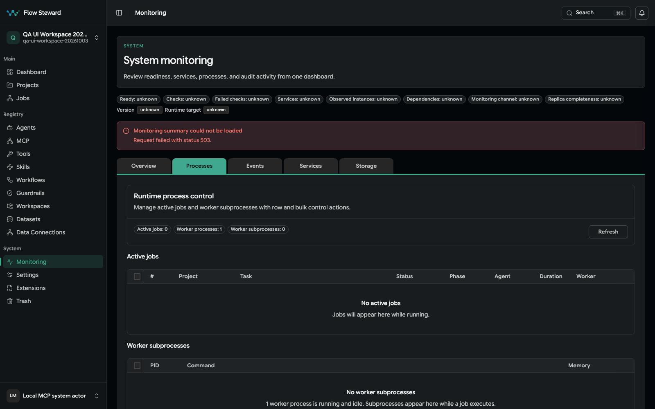The height and width of the screenshot is (409, 655).
Task: Refresh the runtime process list
Action: [608, 232]
